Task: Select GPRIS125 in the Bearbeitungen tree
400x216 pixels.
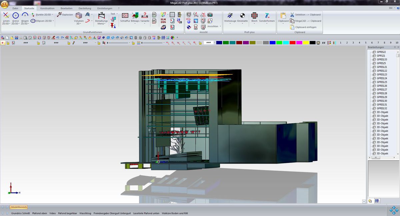Action: pyautogui.click(x=382, y=82)
